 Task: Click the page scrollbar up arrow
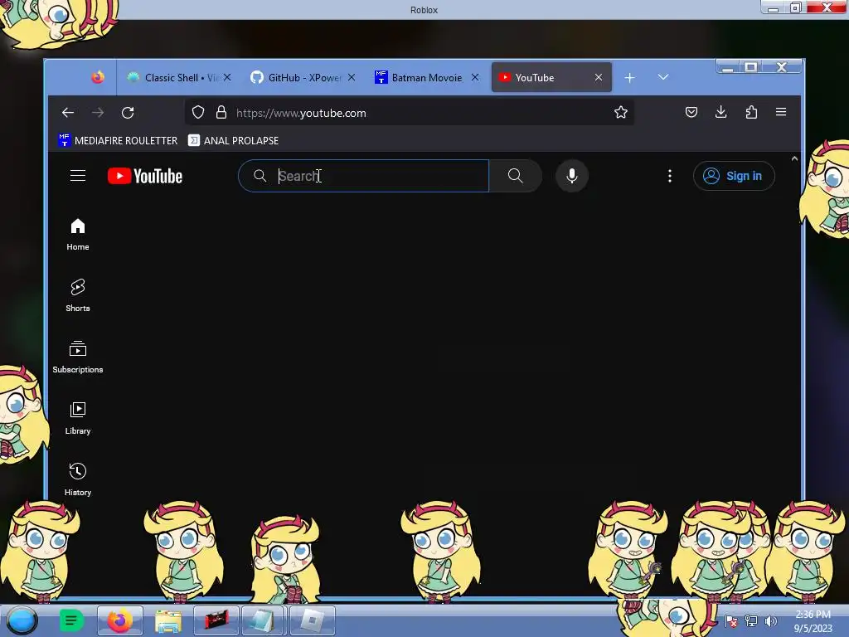(794, 158)
